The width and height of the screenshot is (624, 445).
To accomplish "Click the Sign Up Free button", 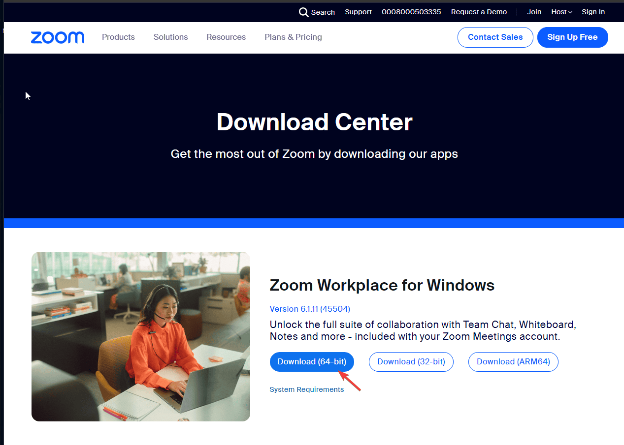I will tap(572, 37).
